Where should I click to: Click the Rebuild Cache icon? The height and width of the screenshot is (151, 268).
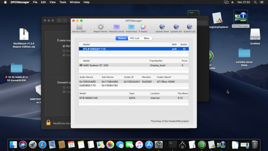pyautogui.click(x=117, y=27)
